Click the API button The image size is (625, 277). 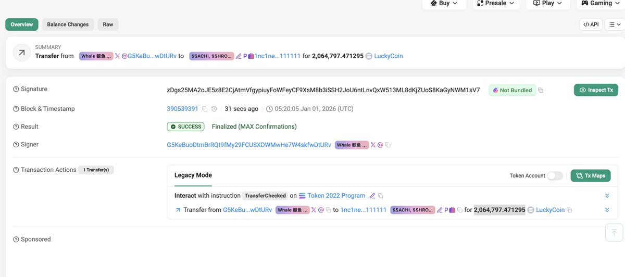click(591, 24)
